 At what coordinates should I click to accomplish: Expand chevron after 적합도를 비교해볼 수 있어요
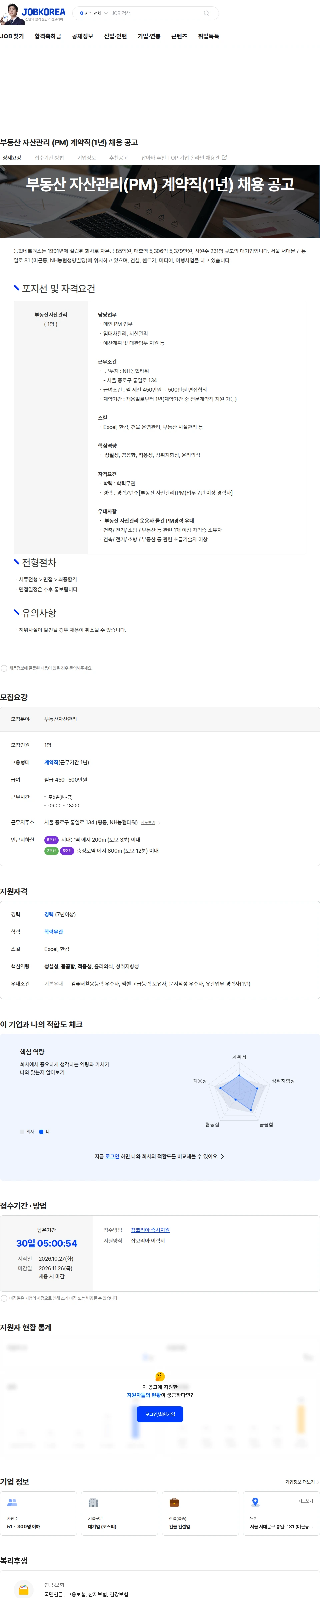(223, 1156)
